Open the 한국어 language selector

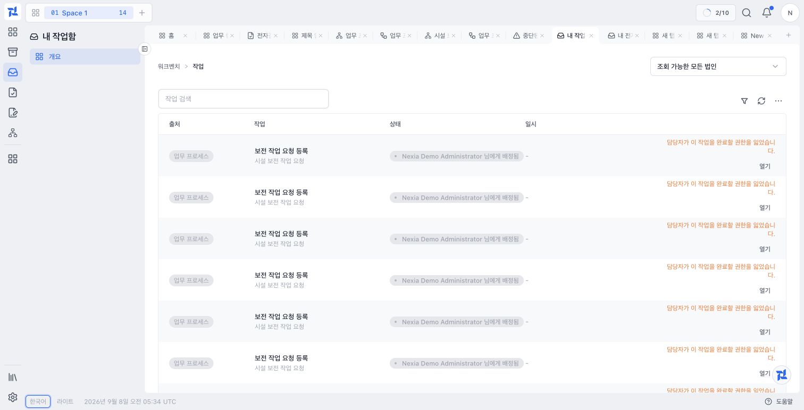click(38, 402)
